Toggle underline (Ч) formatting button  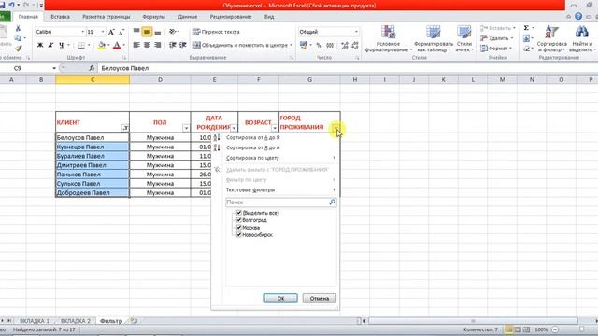point(62,46)
